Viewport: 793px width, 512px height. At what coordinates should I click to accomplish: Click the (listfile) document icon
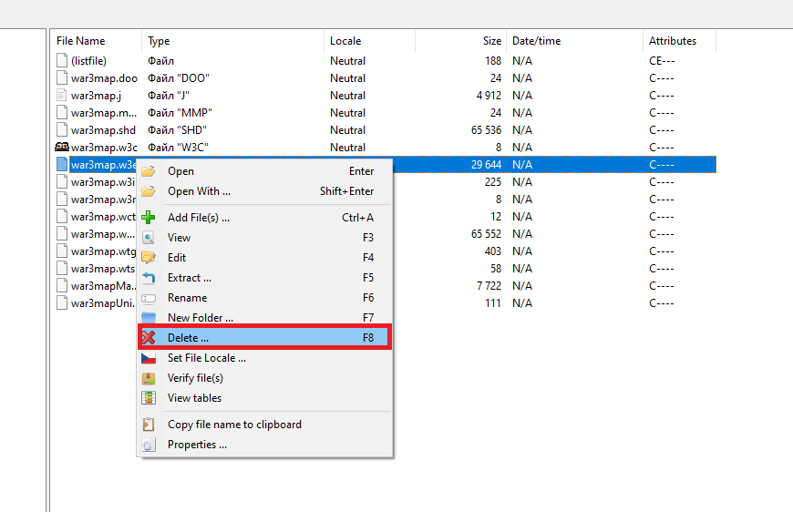pyautogui.click(x=62, y=61)
